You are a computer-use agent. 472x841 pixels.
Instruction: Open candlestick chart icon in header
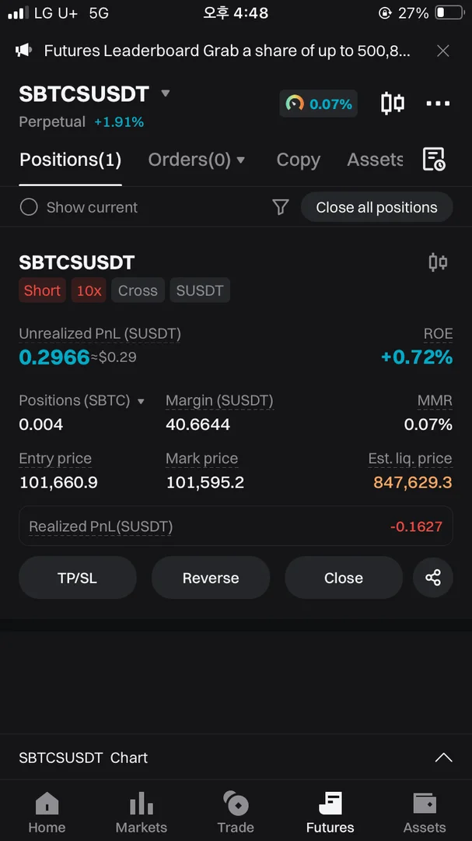[393, 103]
